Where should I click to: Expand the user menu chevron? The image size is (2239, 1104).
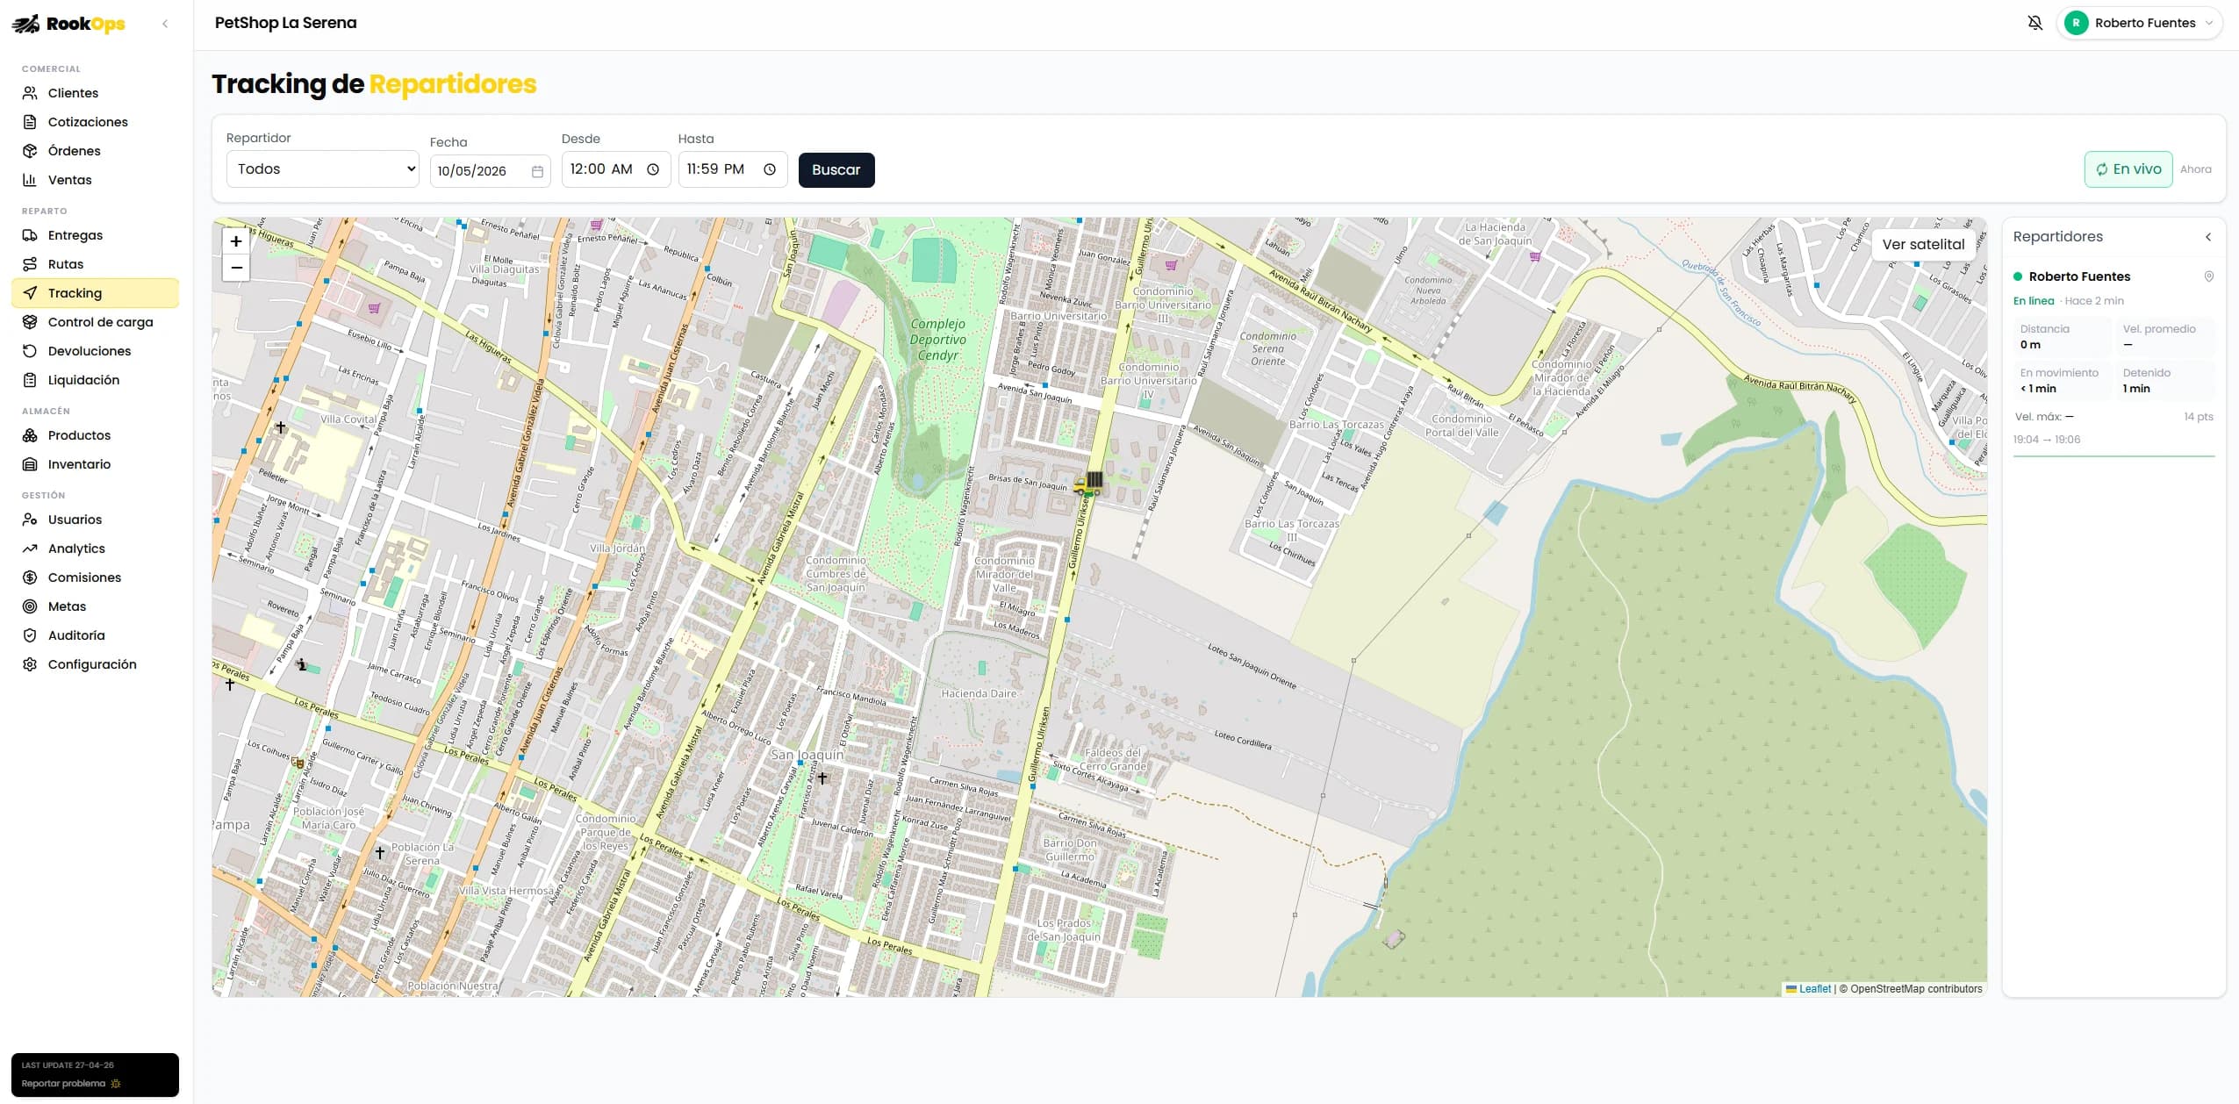pyautogui.click(x=2208, y=23)
